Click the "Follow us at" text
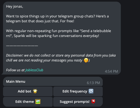The height and width of the screenshot is (108, 140). coord(15,70)
